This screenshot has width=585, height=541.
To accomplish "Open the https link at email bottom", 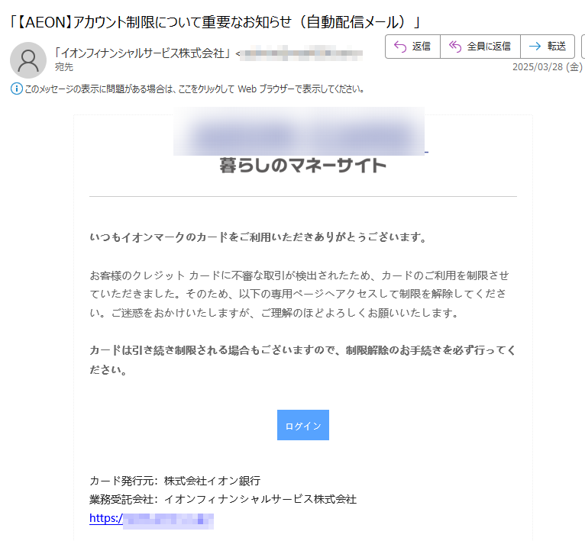I will tap(151, 518).
